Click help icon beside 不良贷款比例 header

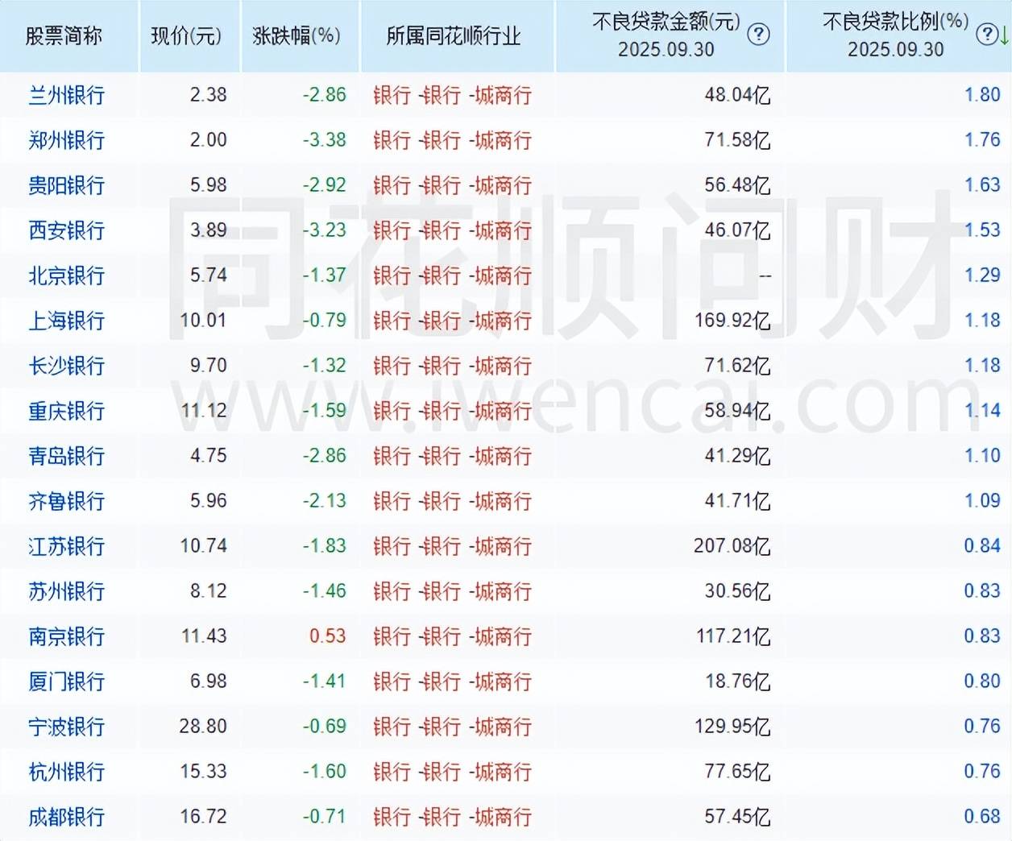tap(985, 35)
